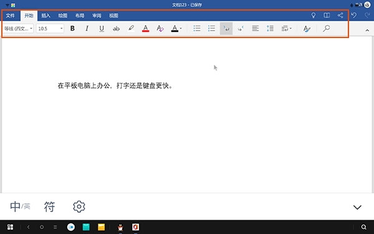This screenshot has height=234, width=374.
Task: Apply red font color
Action: point(145,29)
